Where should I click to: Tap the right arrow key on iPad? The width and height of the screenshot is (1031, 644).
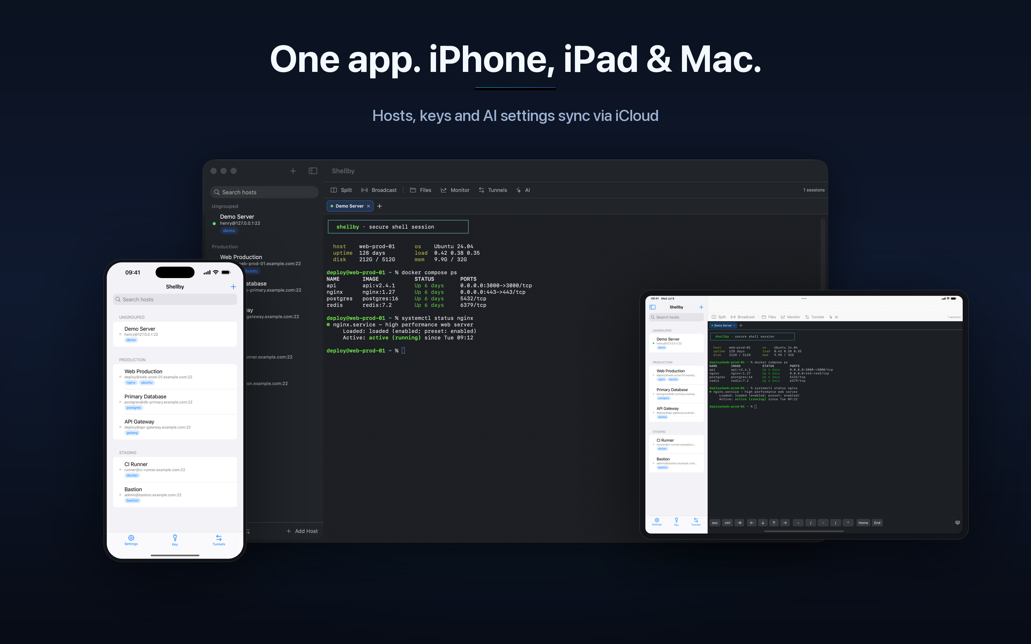coord(785,523)
